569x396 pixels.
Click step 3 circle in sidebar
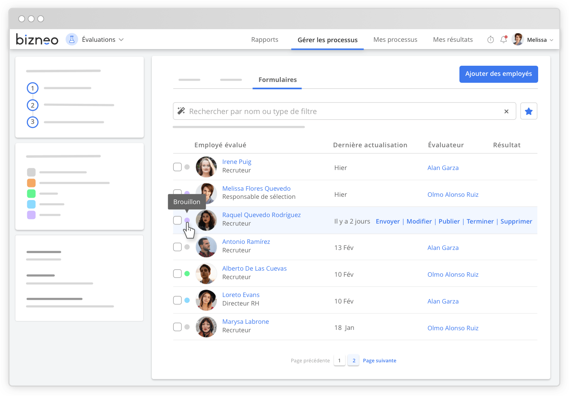32,122
